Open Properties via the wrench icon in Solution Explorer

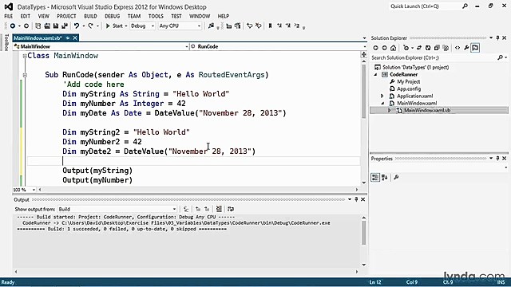coord(466,48)
